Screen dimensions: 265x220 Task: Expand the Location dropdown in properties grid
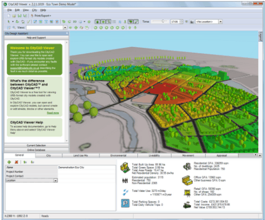coord(55,180)
